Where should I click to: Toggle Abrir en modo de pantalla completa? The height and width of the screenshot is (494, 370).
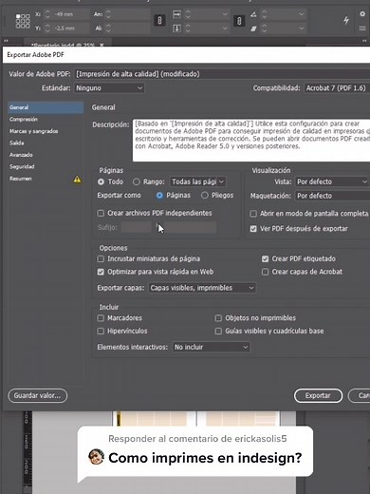[x=253, y=214]
